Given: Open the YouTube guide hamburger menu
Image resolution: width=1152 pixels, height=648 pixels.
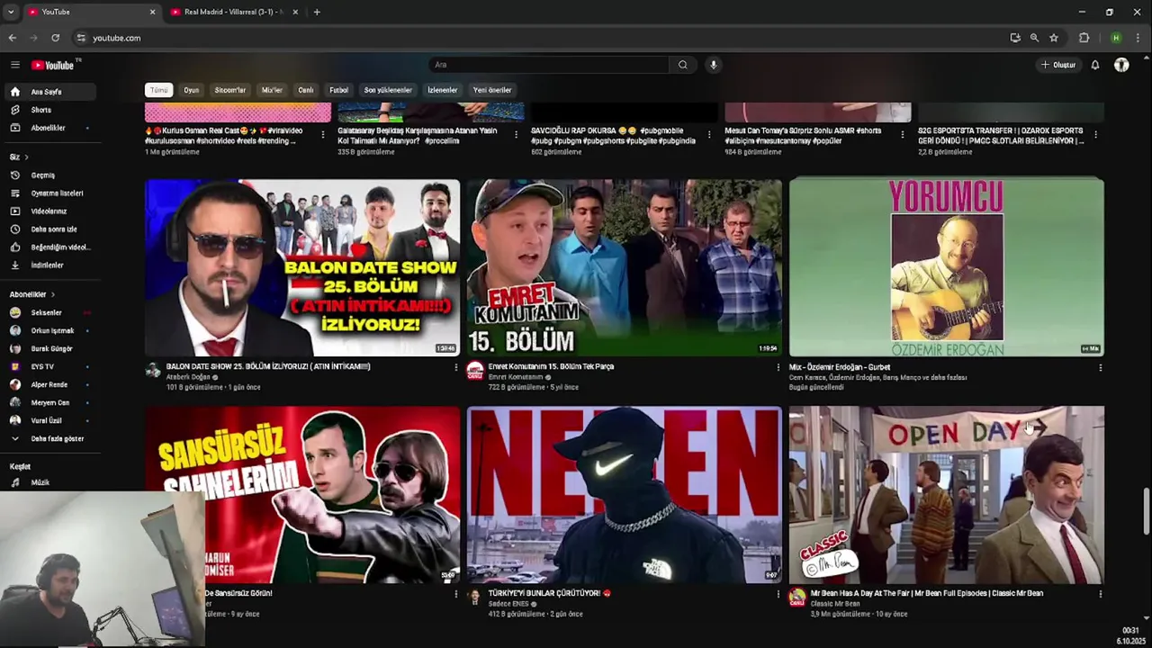Looking at the screenshot, I should [15, 65].
